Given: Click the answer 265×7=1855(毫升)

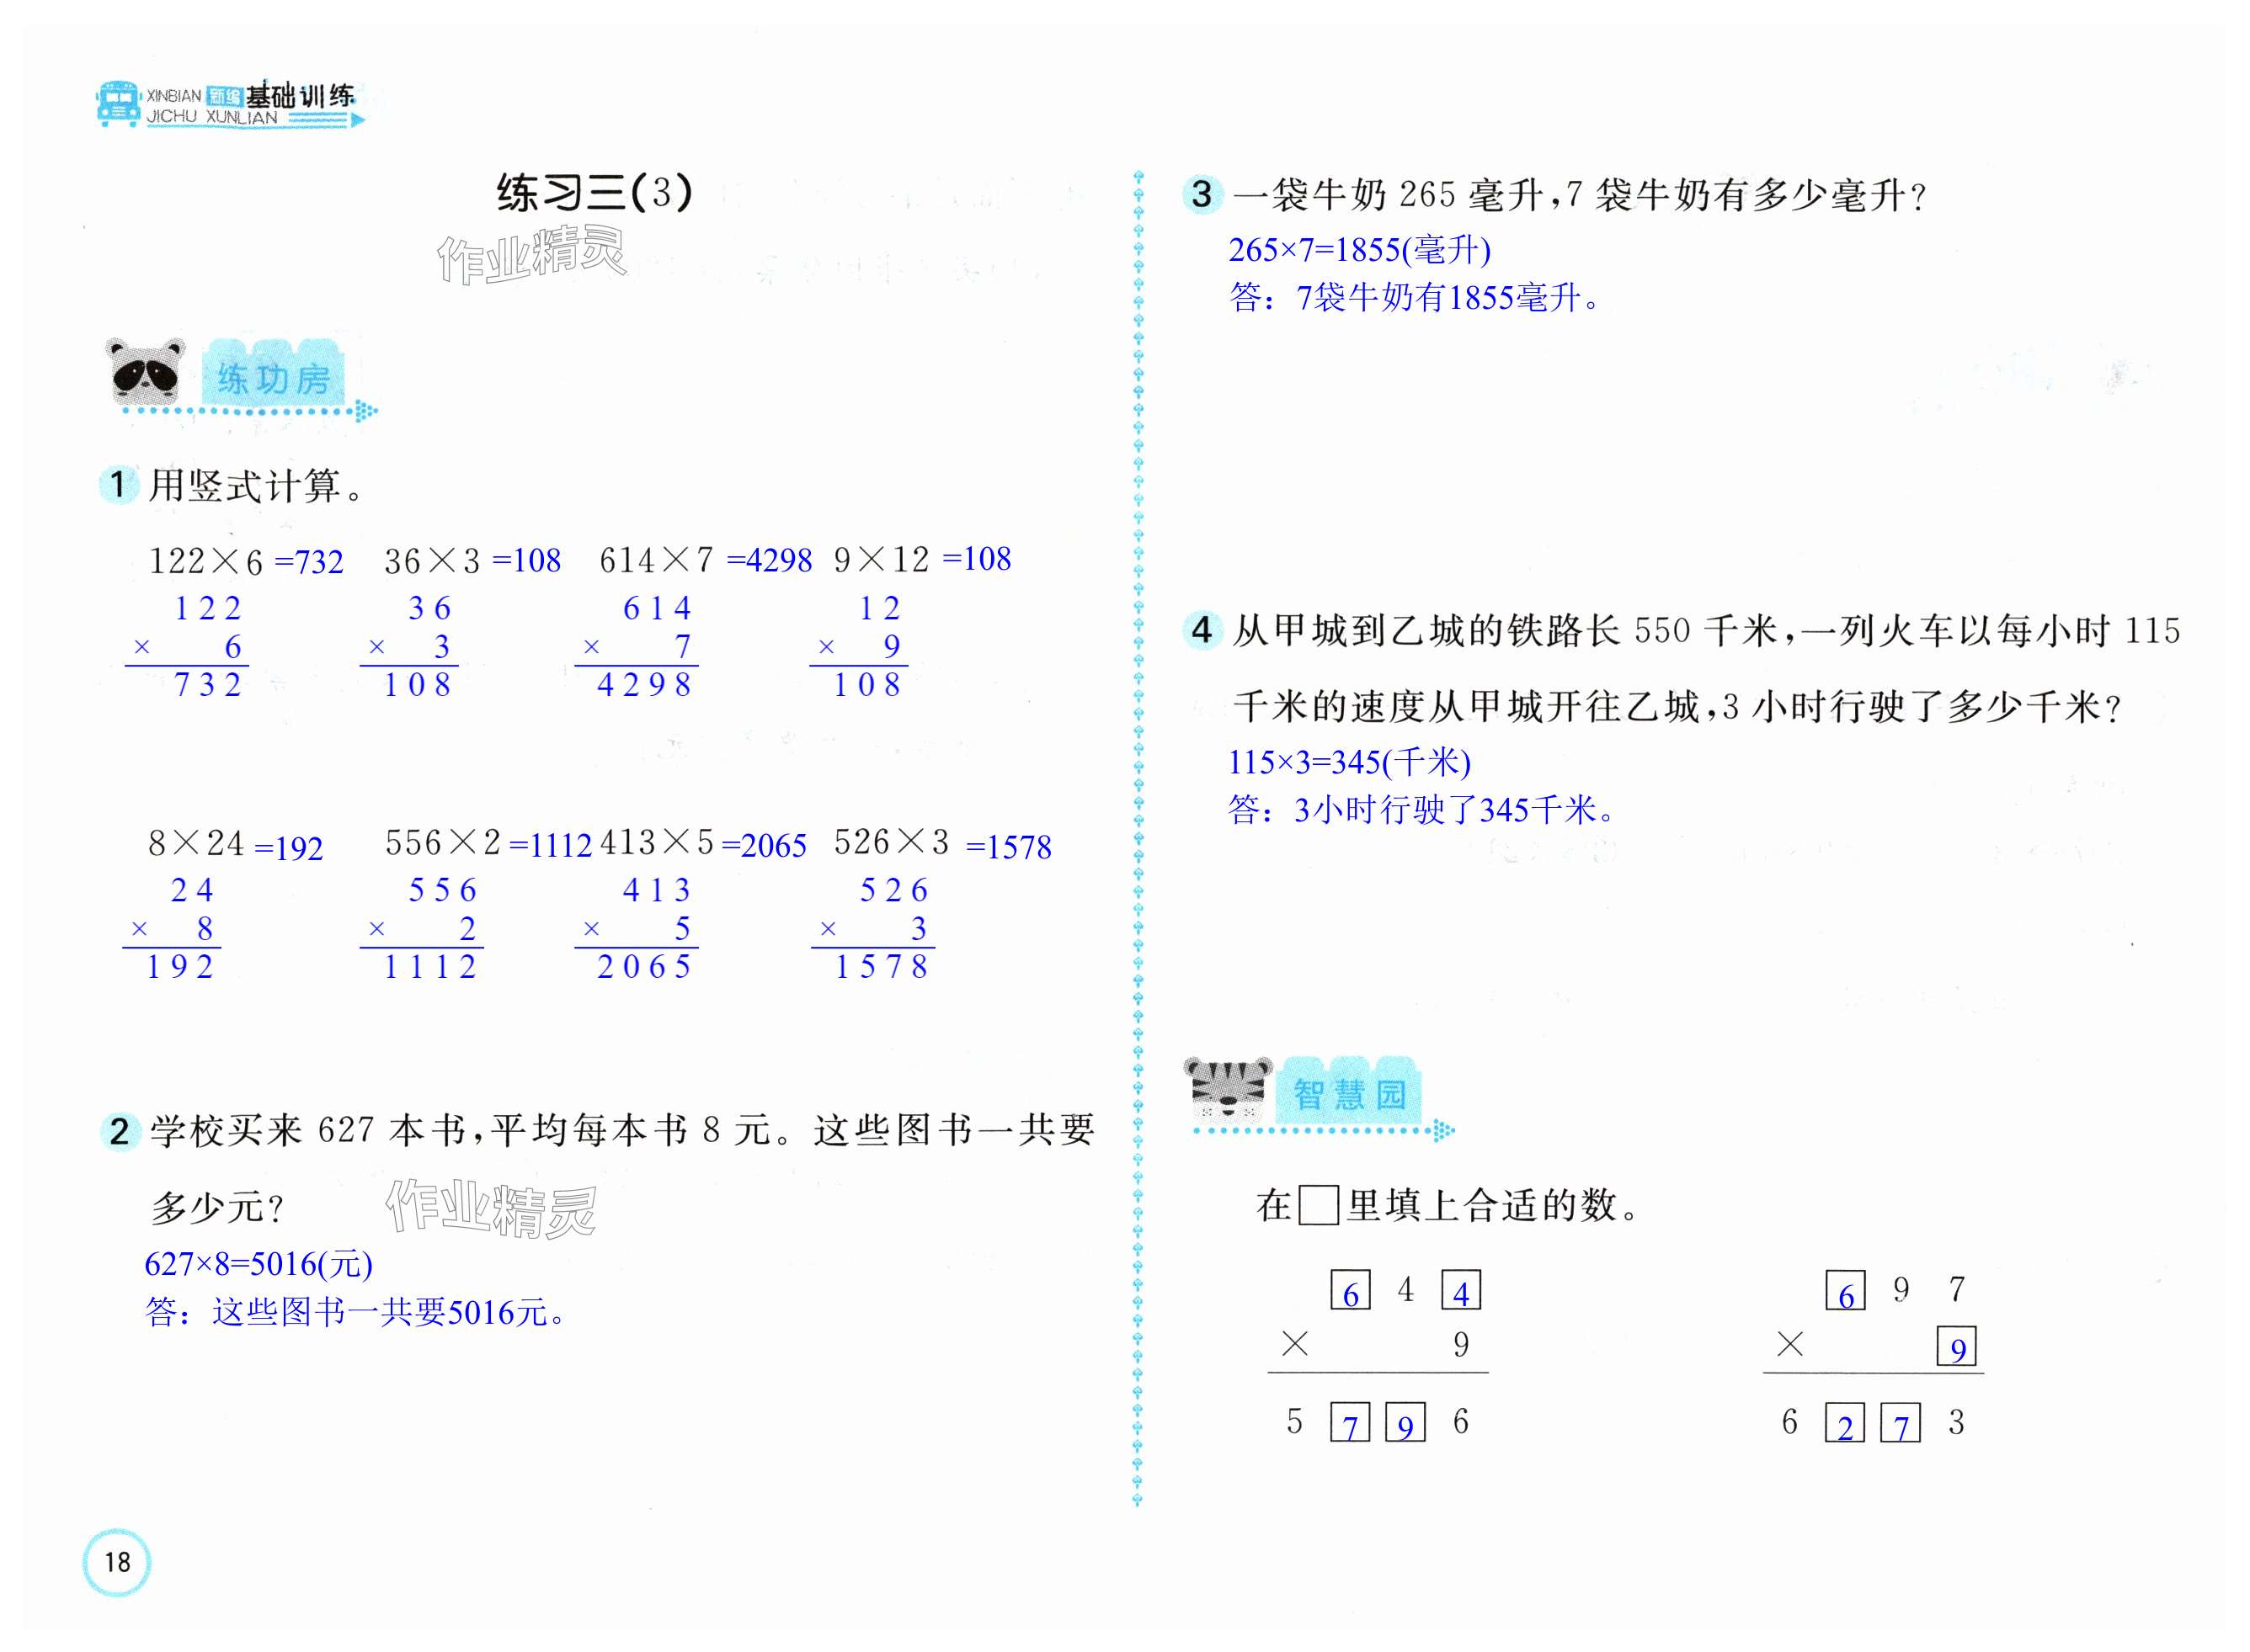Looking at the screenshot, I should 1358,250.
